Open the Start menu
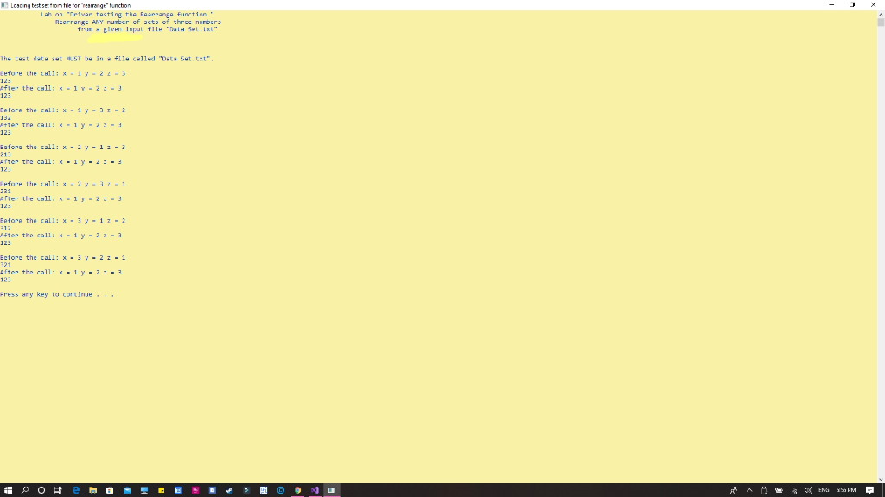The height and width of the screenshot is (497, 885). point(9,490)
